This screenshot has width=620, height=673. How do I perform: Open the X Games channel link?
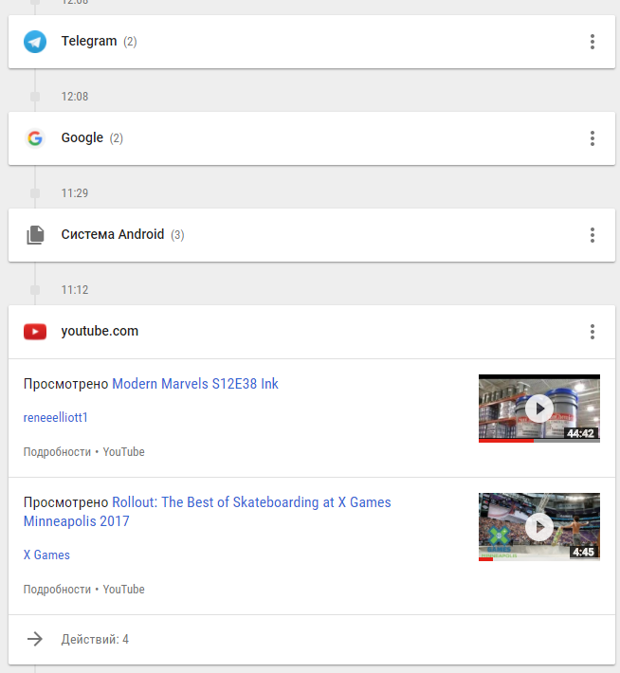[46, 555]
